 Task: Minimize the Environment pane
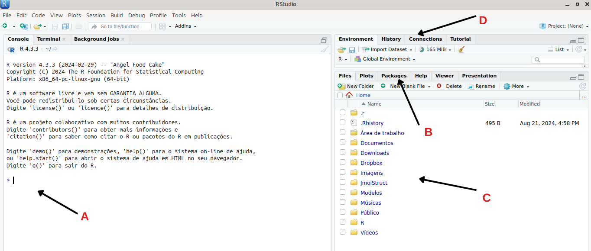(573, 41)
